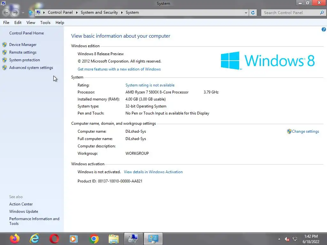The height and width of the screenshot is (245, 327).
Task: Open Performance Information and Tools
Action: tap(34, 221)
